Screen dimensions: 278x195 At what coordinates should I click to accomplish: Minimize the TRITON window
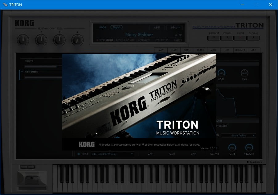coord(243,5)
